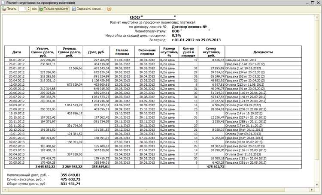Increase copies with stepper up arrow
The image size is (322, 195).
[x=29, y=7]
